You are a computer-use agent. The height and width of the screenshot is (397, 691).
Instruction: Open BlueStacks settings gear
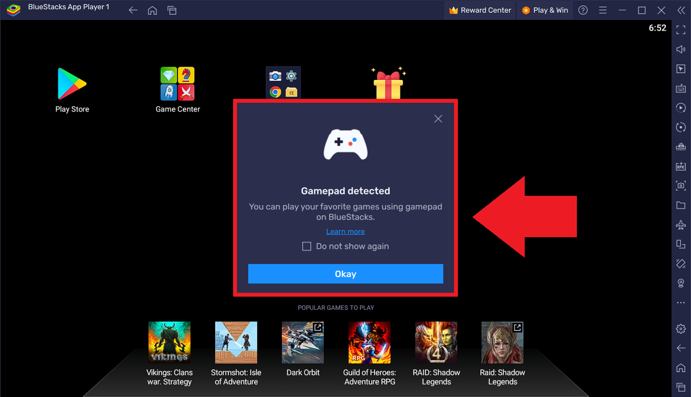(680, 328)
